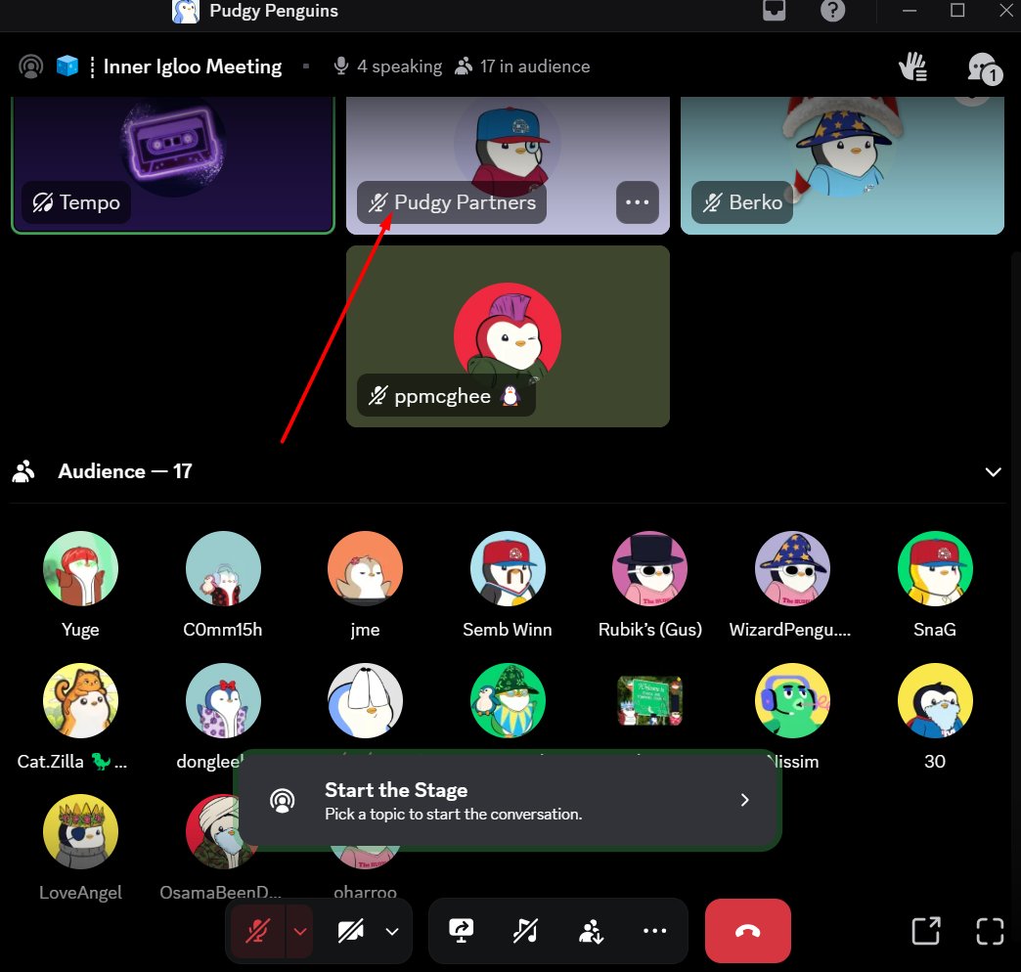The width and height of the screenshot is (1021, 972).
Task: Click the Pudgy Penguins server name
Action: coord(274,11)
